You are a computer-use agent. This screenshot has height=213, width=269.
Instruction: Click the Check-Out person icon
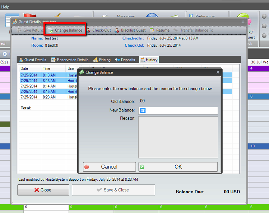click(88, 30)
